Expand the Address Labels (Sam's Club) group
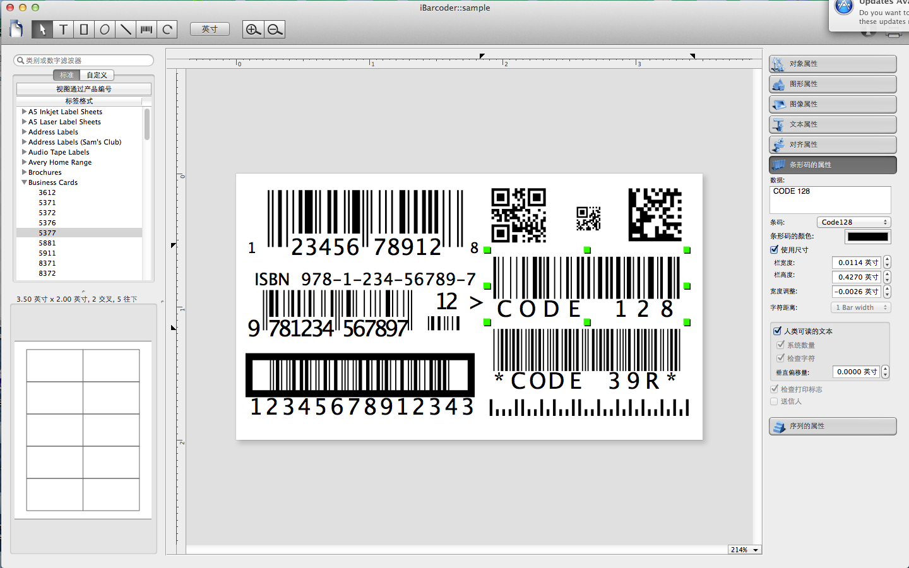909x568 pixels. 24,142
